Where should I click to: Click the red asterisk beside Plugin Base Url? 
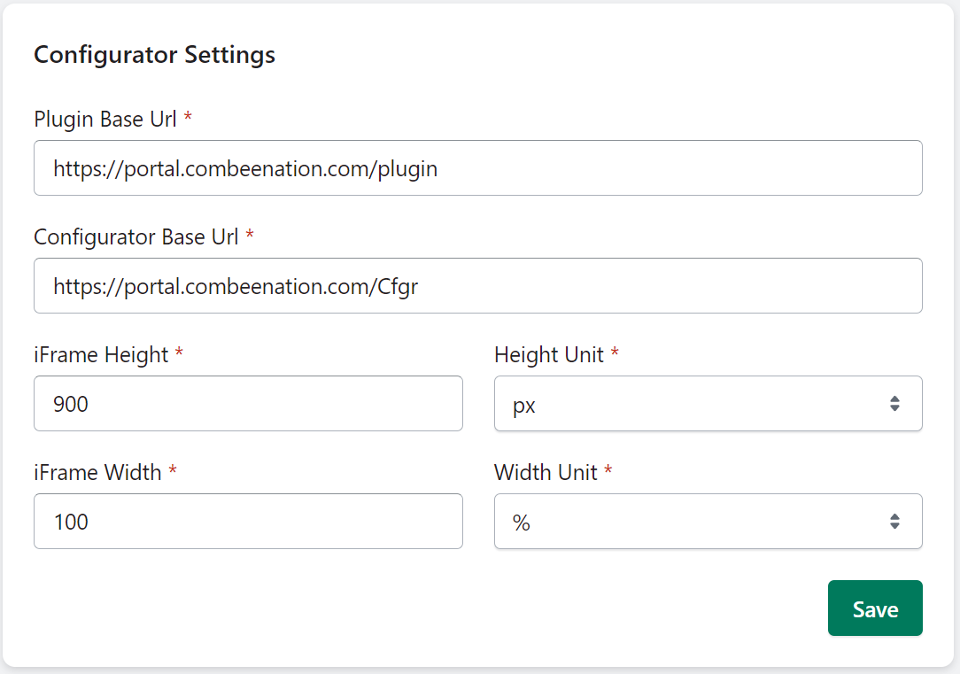click(x=188, y=118)
